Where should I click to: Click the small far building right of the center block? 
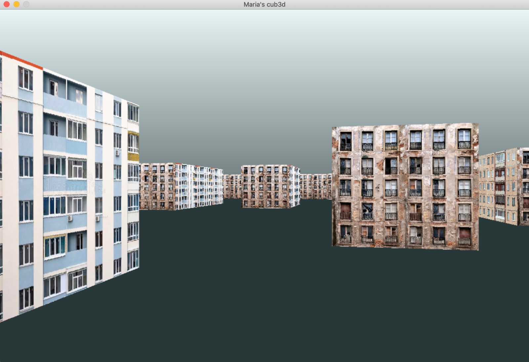pyautogui.click(x=315, y=186)
